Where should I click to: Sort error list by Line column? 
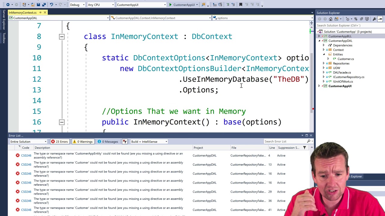tap(272, 148)
